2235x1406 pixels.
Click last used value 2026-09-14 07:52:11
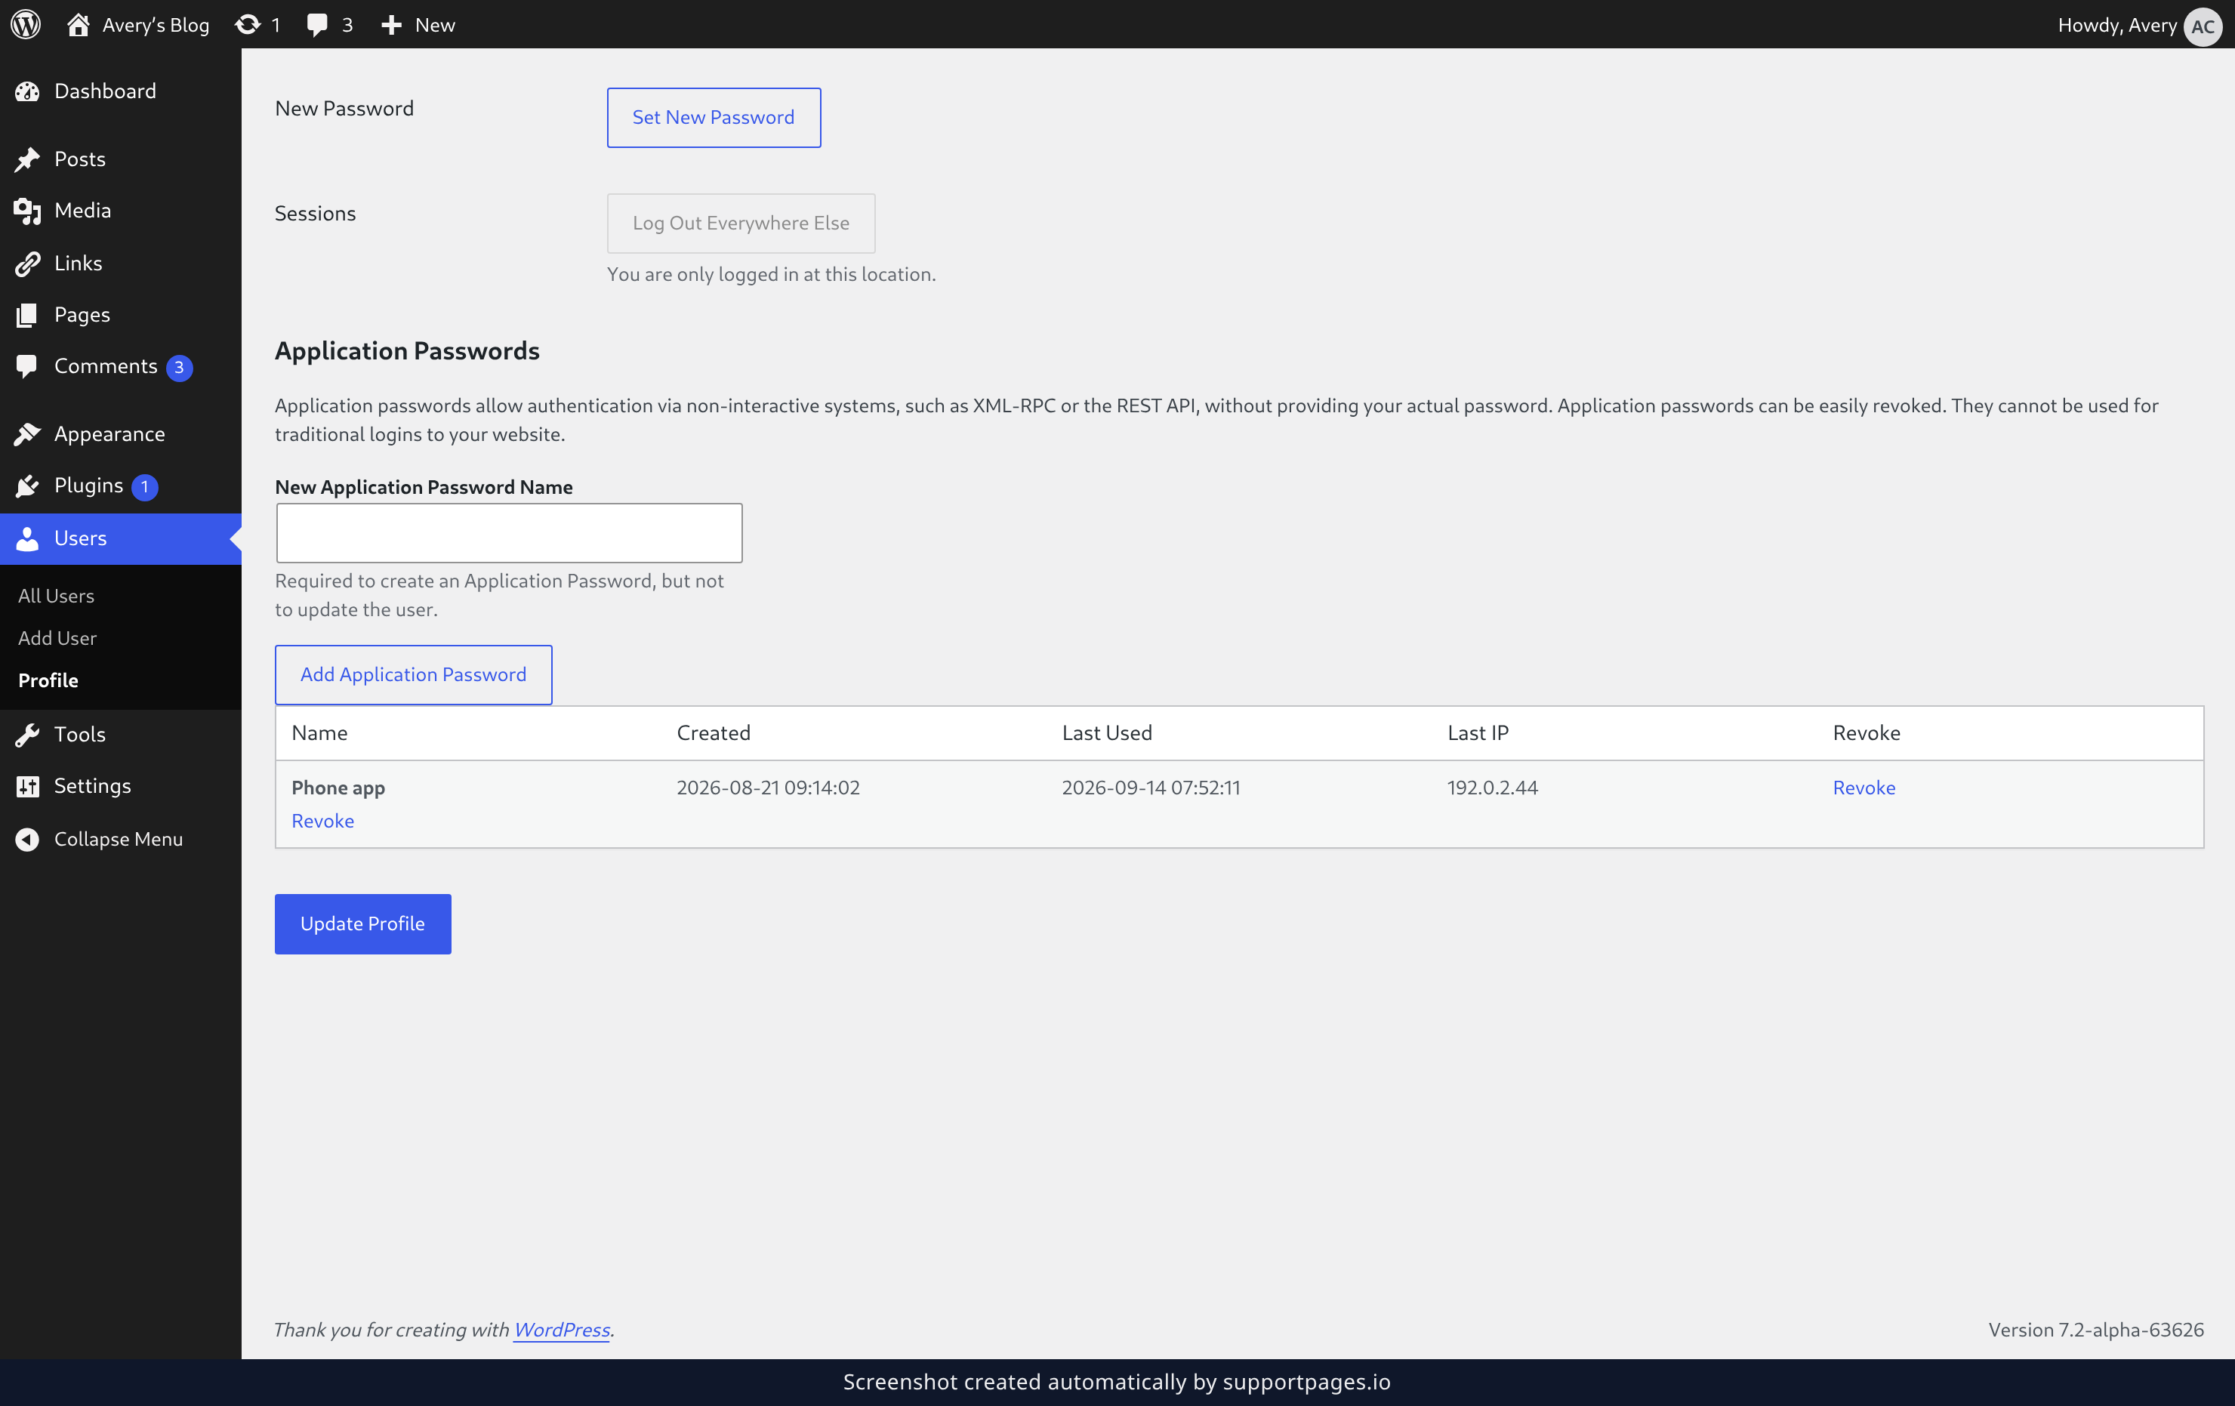(x=1151, y=788)
